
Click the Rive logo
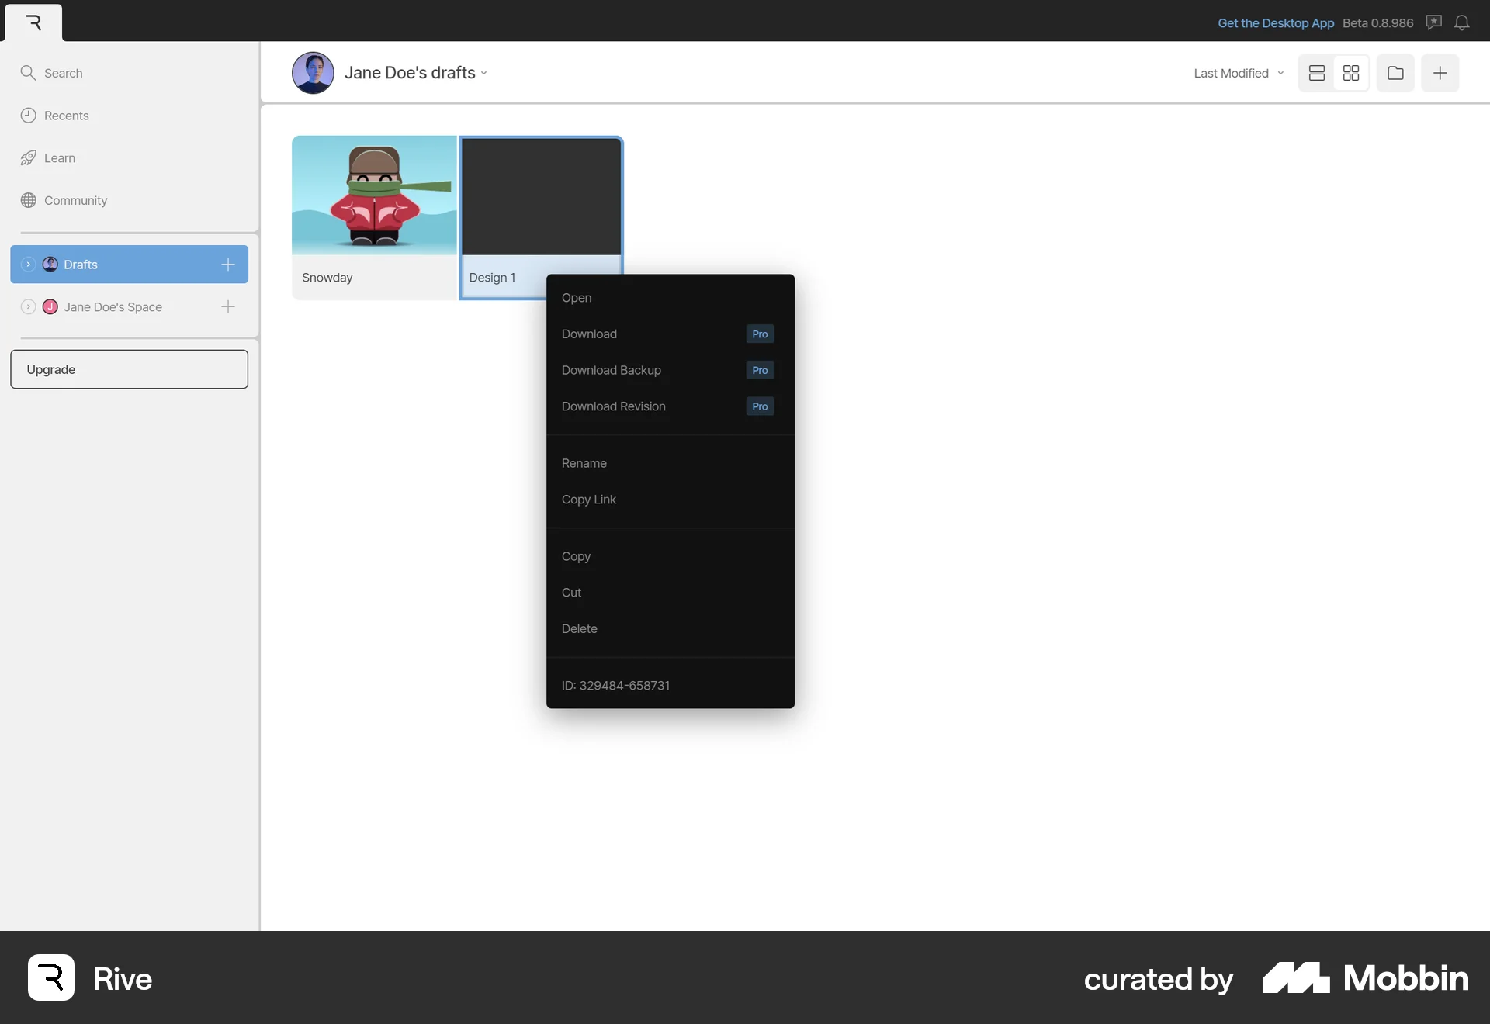33,22
